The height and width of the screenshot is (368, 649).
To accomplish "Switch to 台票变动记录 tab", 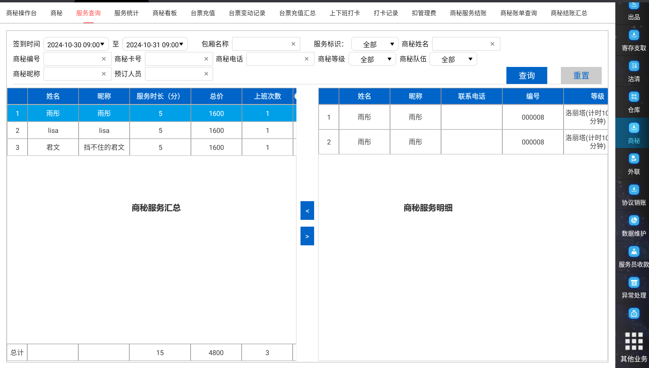I will pyautogui.click(x=247, y=13).
